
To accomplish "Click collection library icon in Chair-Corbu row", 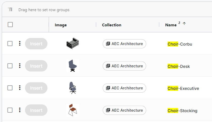I will (108, 44).
